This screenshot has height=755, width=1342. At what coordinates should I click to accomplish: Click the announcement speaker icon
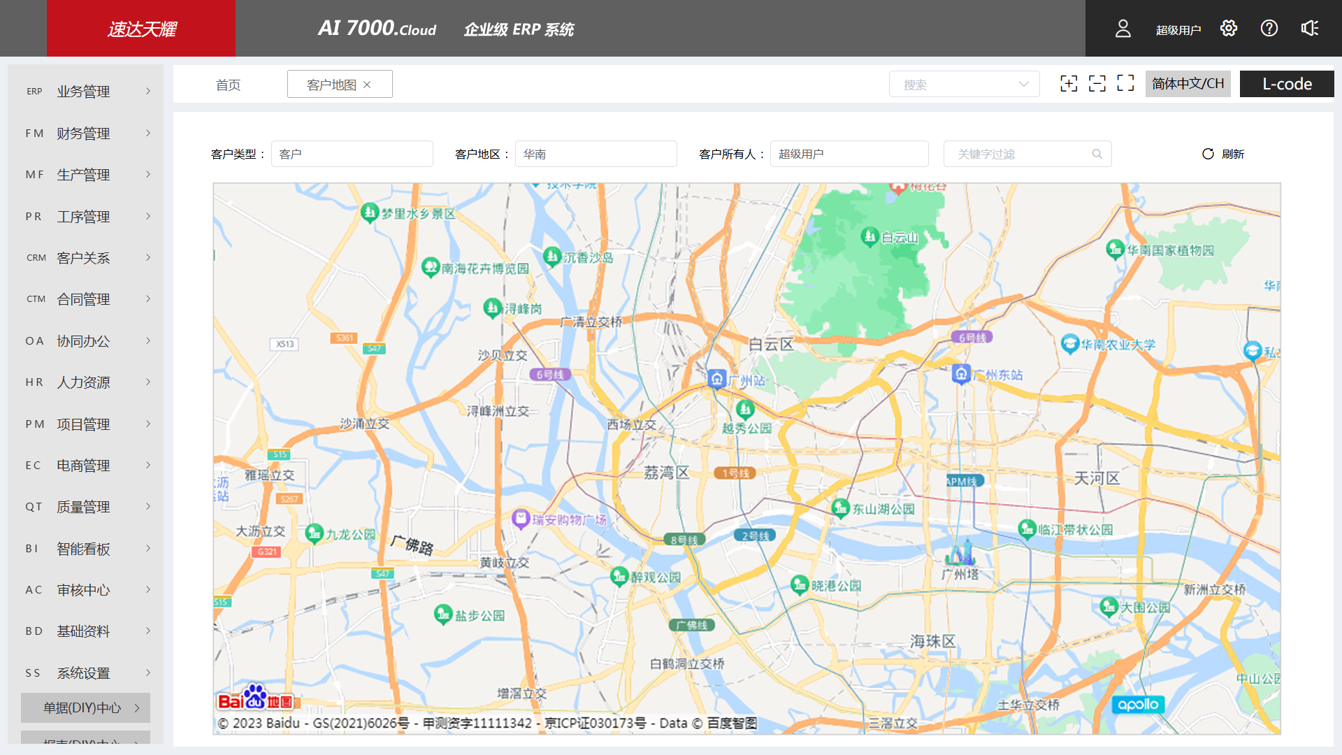click(1310, 28)
